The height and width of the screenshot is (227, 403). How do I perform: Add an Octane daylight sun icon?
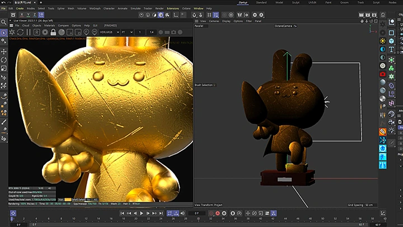(383, 41)
